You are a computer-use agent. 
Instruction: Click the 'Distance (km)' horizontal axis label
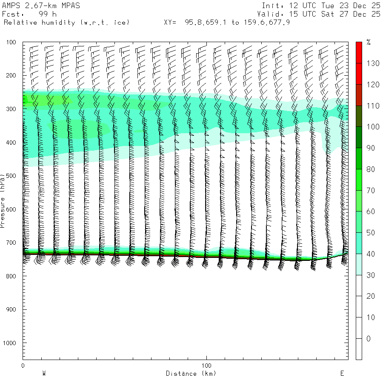pos(191,374)
